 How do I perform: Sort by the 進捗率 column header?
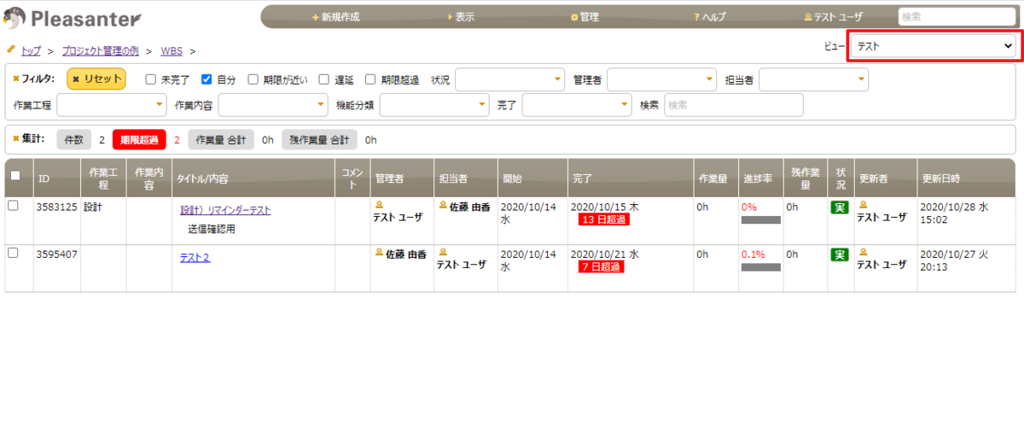(759, 178)
